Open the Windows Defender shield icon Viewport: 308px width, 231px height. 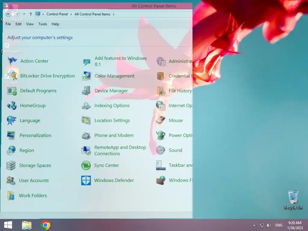[86, 180]
